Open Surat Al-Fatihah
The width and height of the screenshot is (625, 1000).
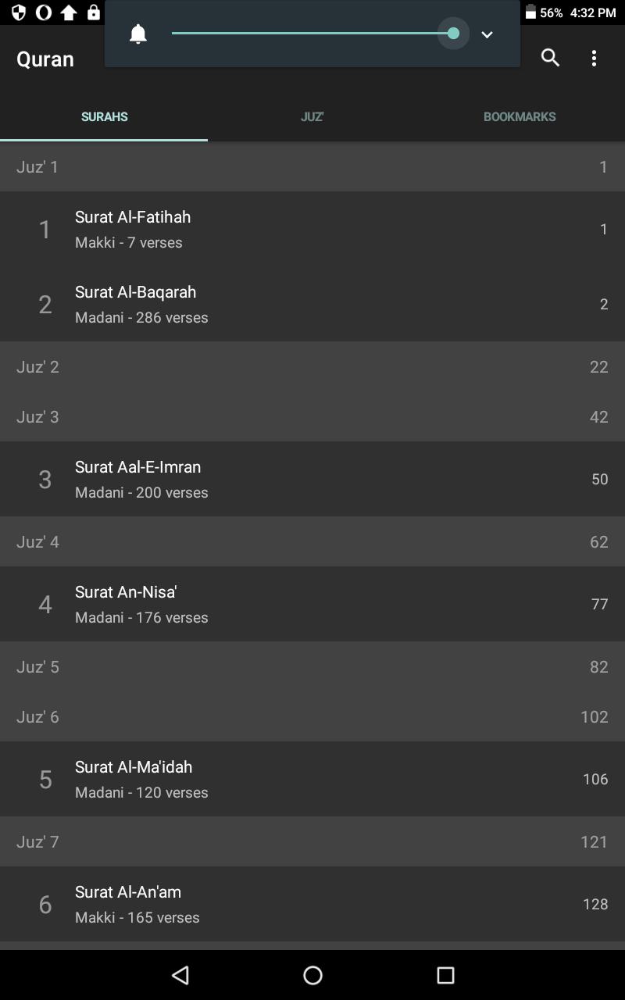pyautogui.click(x=312, y=229)
